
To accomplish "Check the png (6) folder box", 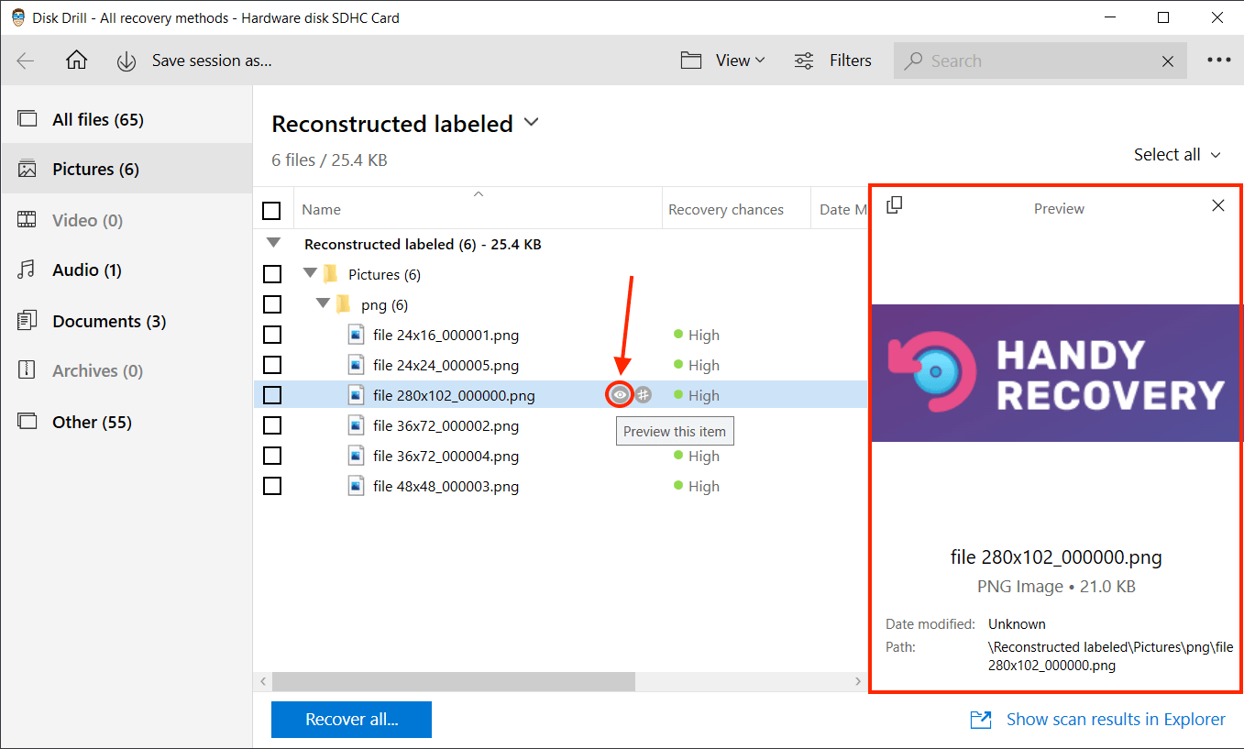I will 271,304.
